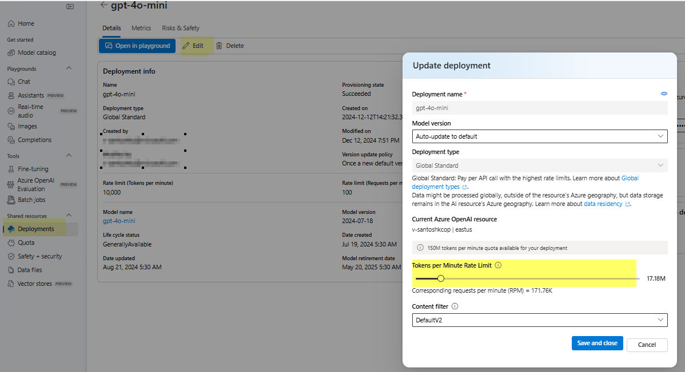Click Save and close button
The width and height of the screenshot is (685, 372).
[x=597, y=343]
